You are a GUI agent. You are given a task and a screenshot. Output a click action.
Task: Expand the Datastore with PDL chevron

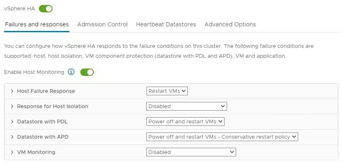tap(12, 122)
